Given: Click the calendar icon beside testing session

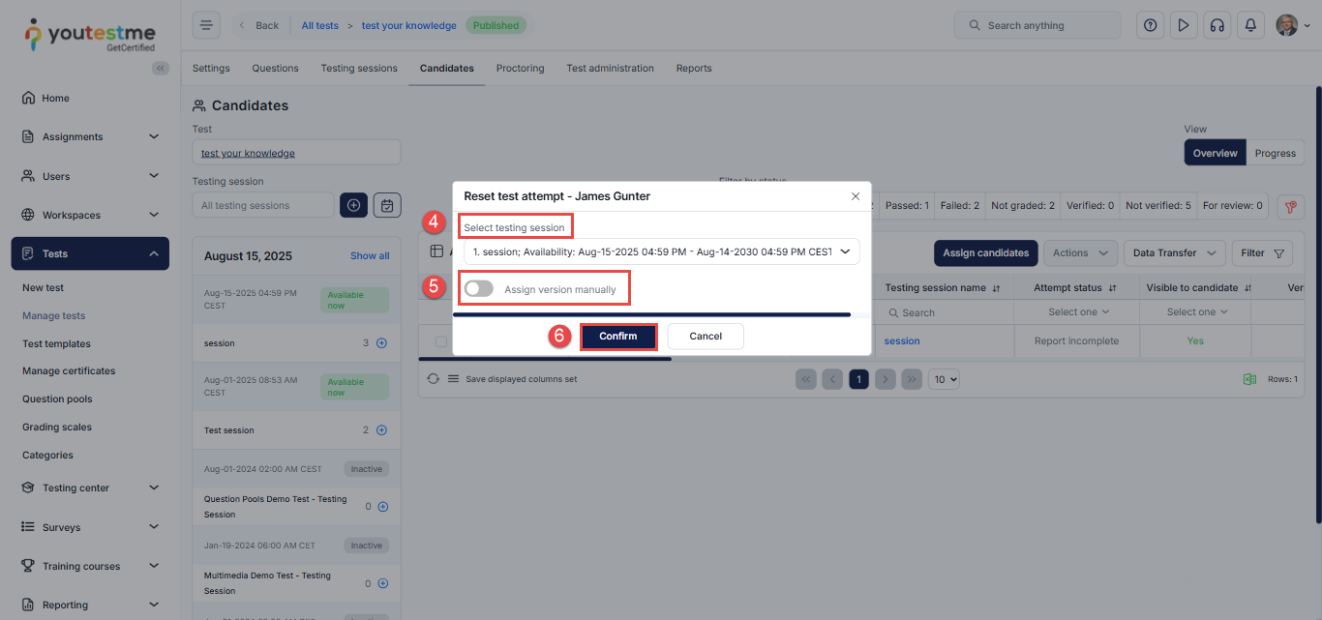Looking at the screenshot, I should point(387,205).
